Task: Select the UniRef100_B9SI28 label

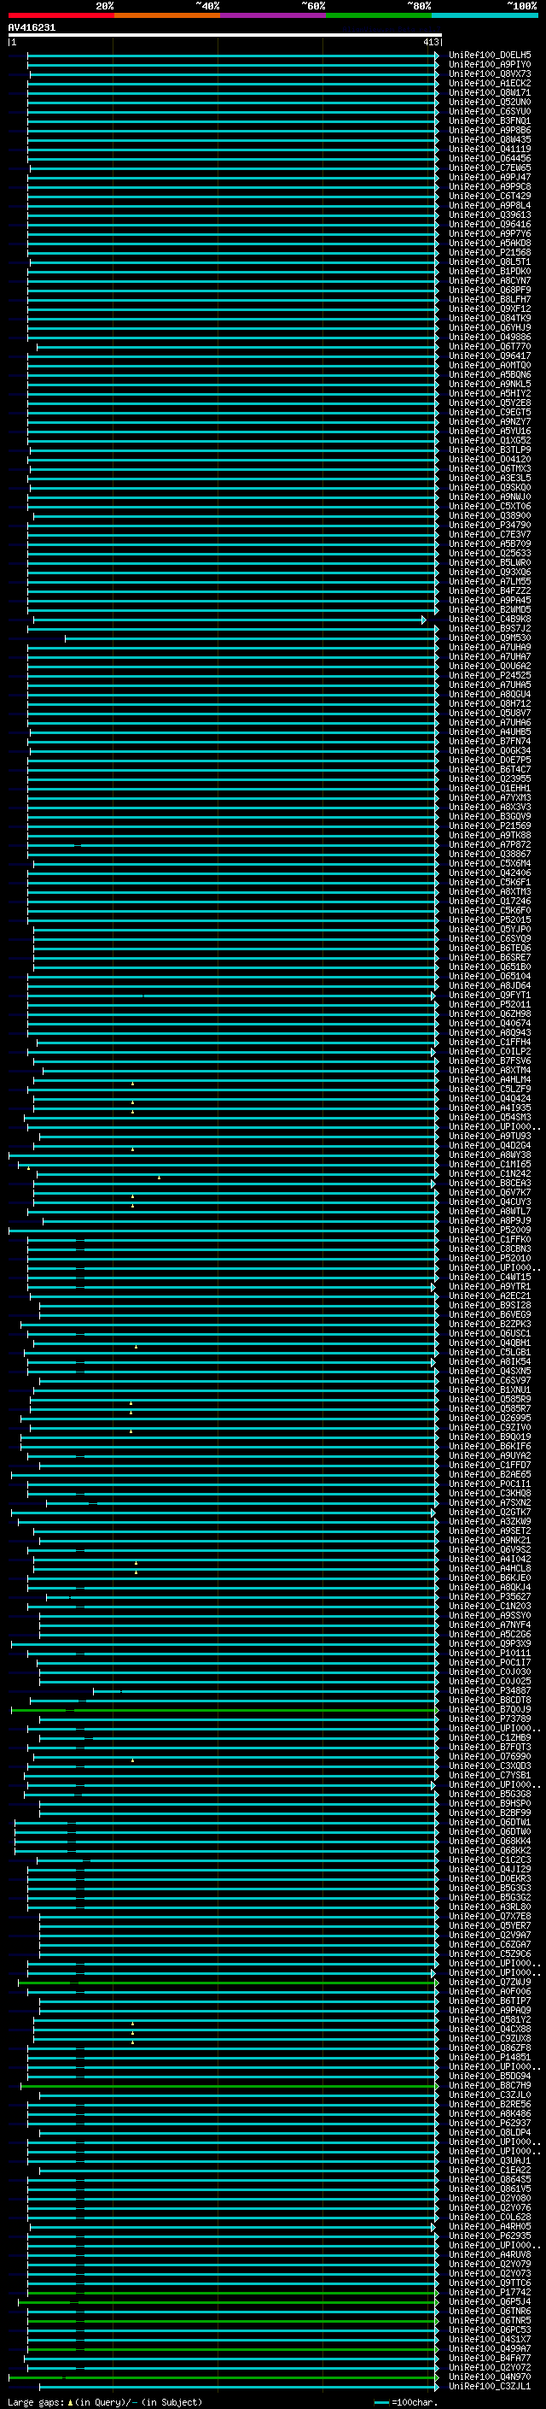Action: 490,1306
